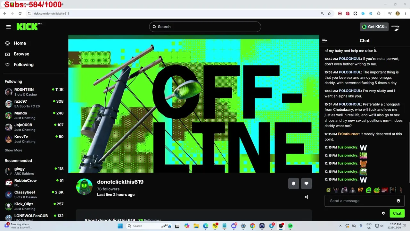This screenshot has height=231, width=410.
Task: Click the browser address bar URL
Action: click(x=51, y=13)
